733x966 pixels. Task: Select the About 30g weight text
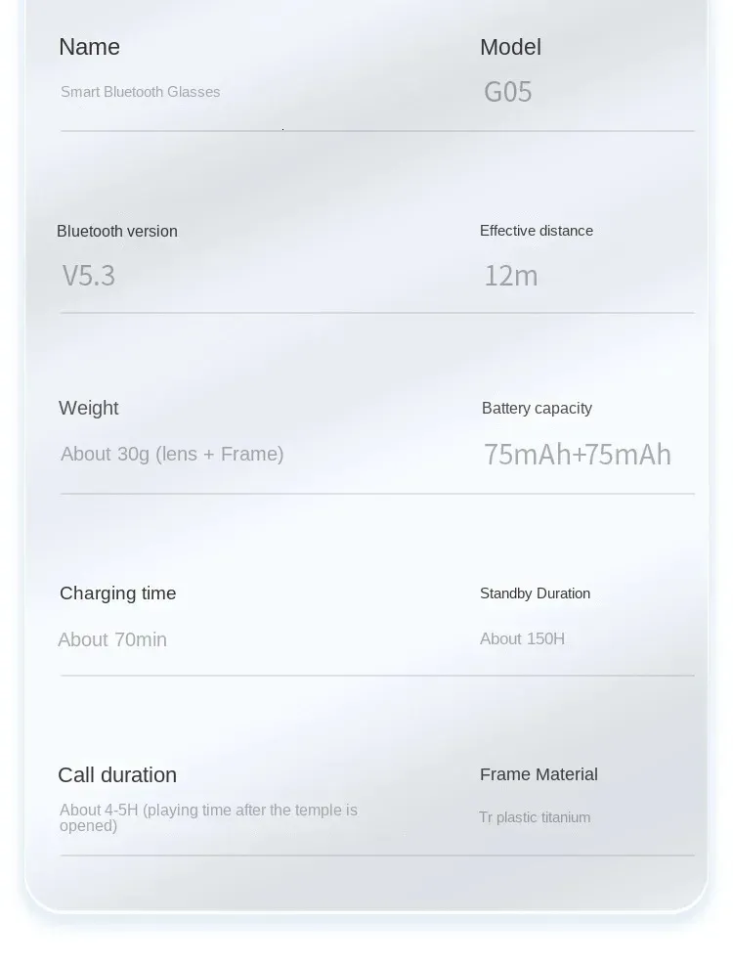click(x=172, y=454)
